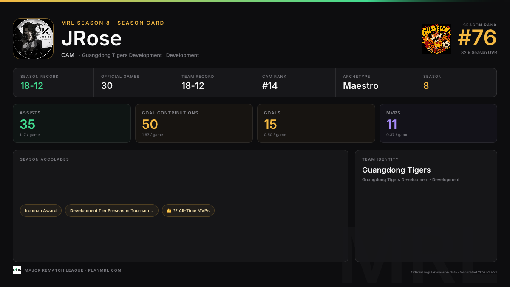Open Guangdong Tigers team identity heading
Image resolution: width=510 pixels, height=287 pixels.
[396, 170]
